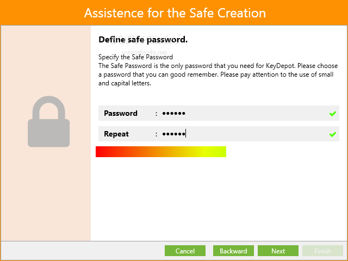Click the password strength color bar
The width and height of the screenshot is (348, 261).
161,152
